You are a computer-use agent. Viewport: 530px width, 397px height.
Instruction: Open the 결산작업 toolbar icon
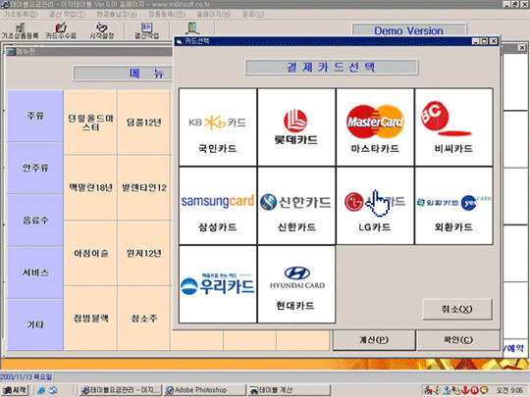click(x=146, y=30)
